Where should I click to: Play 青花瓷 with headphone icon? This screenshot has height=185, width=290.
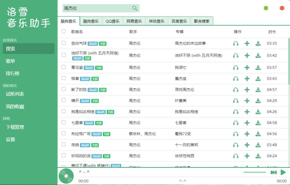(x=236, y=67)
